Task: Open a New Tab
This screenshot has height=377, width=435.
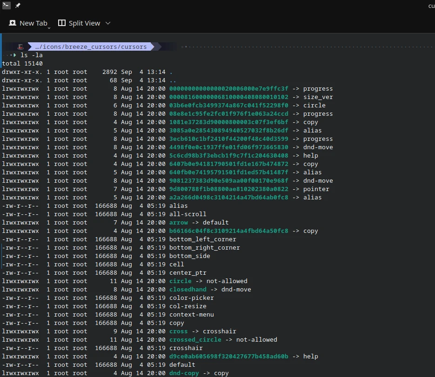Action: (x=28, y=23)
